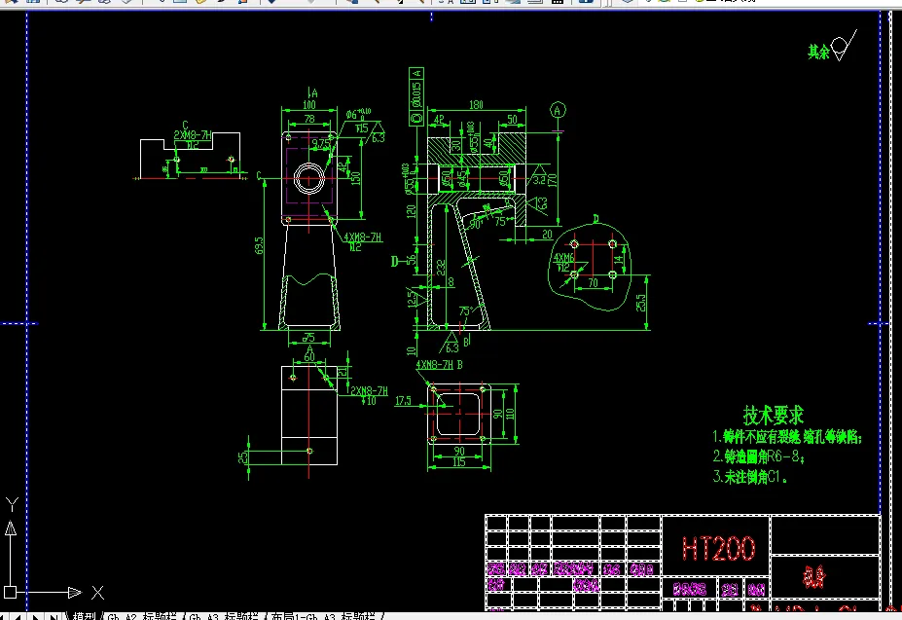Select the 180 width dimension
Screen dimensions: 902x620
(x=476, y=105)
